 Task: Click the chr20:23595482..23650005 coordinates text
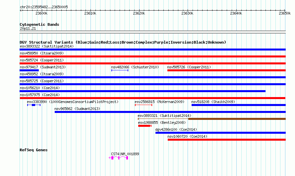point(44,7)
